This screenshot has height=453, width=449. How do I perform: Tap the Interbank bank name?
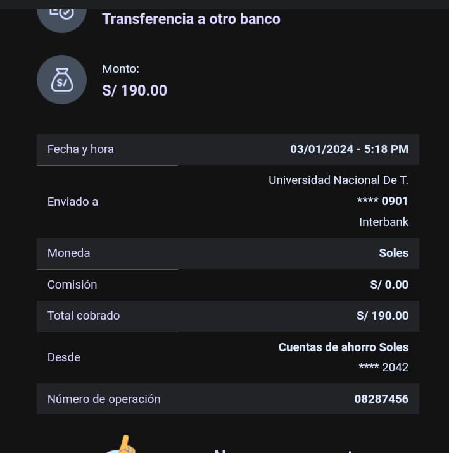(x=383, y=222)
